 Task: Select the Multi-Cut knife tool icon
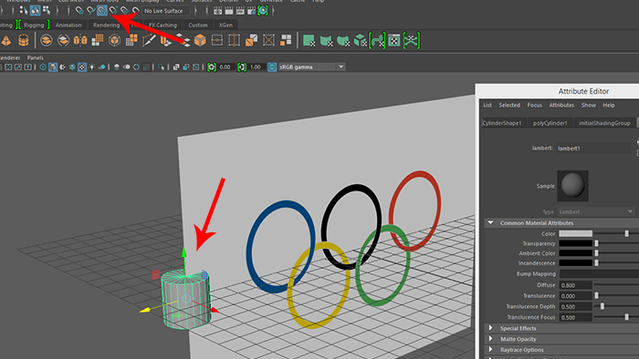[149, 40]
